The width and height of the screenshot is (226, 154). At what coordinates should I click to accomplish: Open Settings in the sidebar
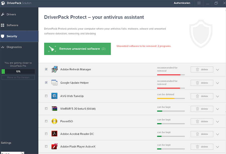click(6, 143)
